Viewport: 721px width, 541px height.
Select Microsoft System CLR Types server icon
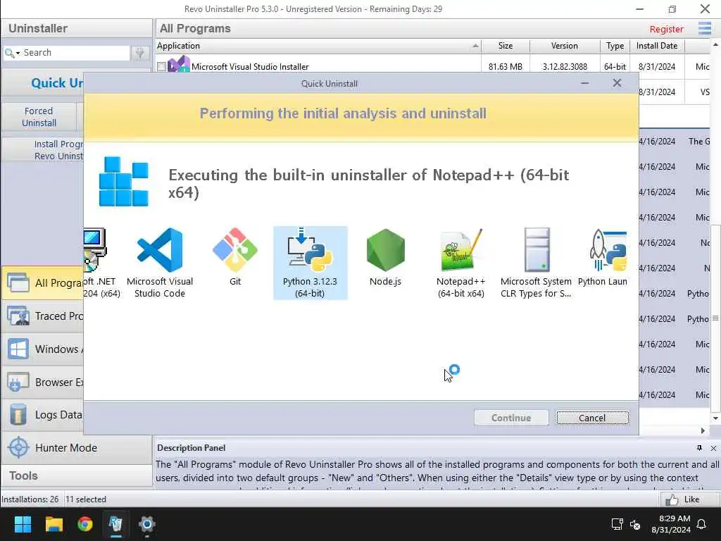536,250
